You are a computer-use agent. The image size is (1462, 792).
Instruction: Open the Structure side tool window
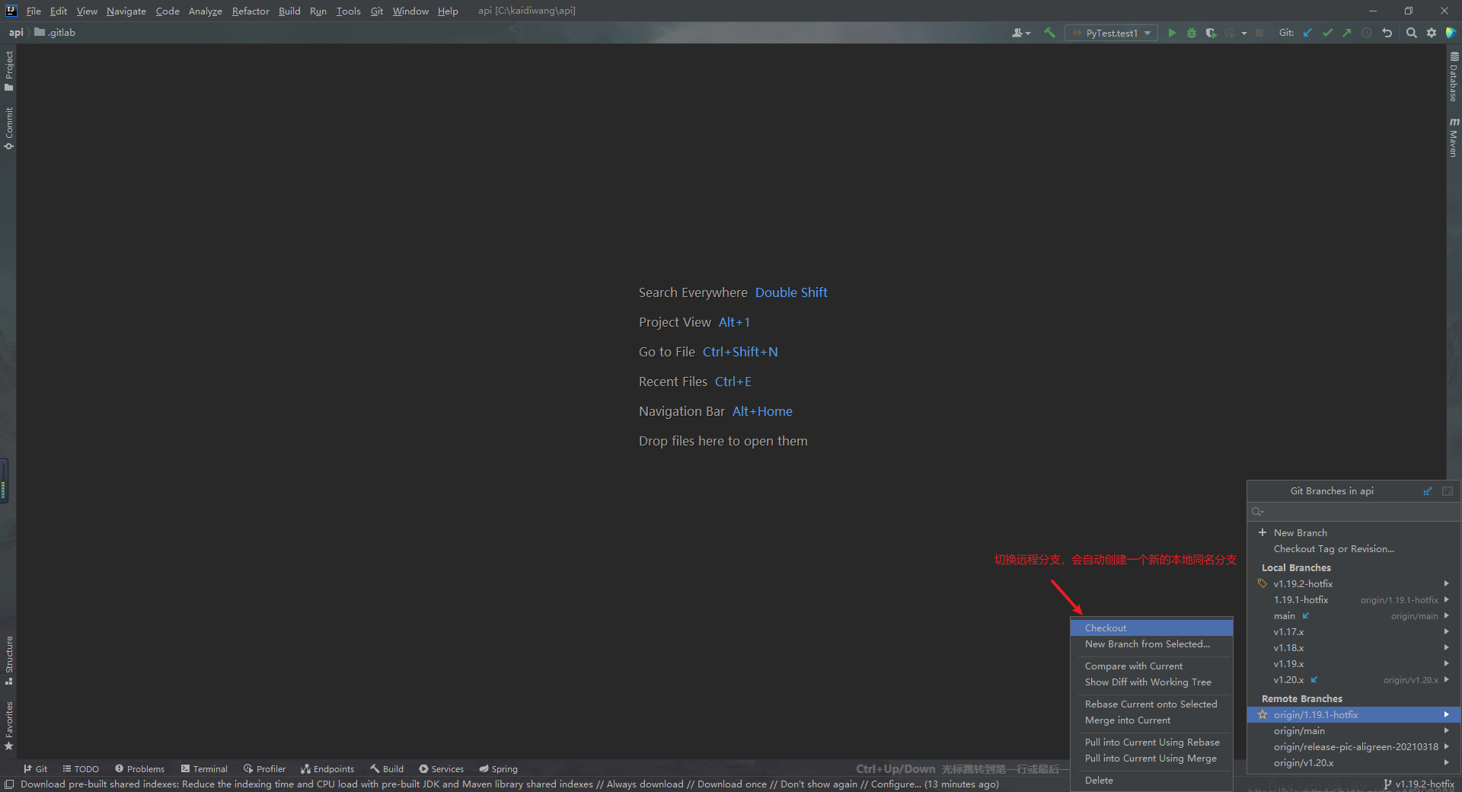(x=8, y=660)
